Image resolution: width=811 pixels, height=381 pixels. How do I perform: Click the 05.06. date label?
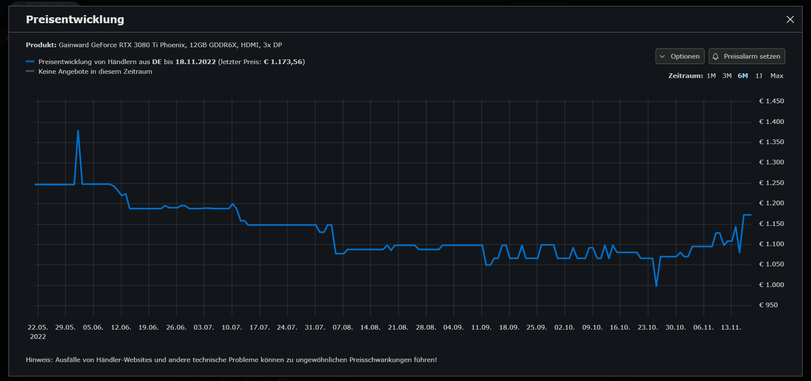(93, 327)
